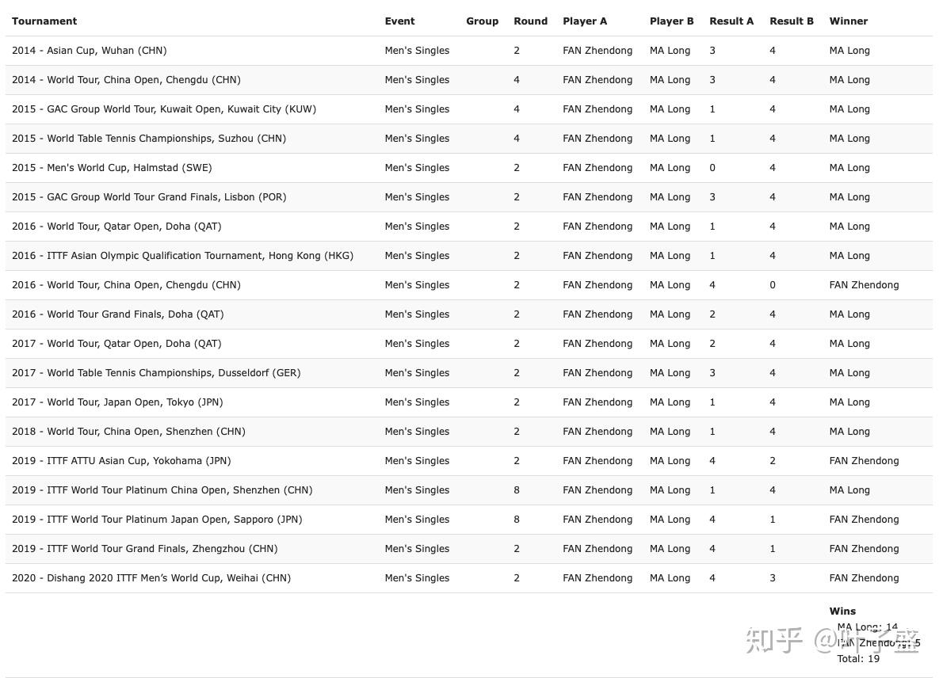Click the Winner column header
Screen dimensions: 943x678
click(x=848, y=21)
